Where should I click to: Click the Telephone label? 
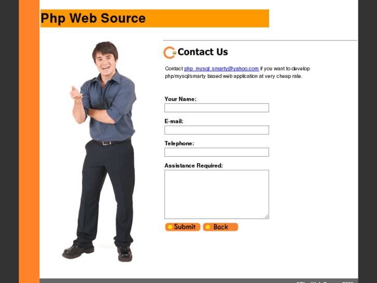179,143
